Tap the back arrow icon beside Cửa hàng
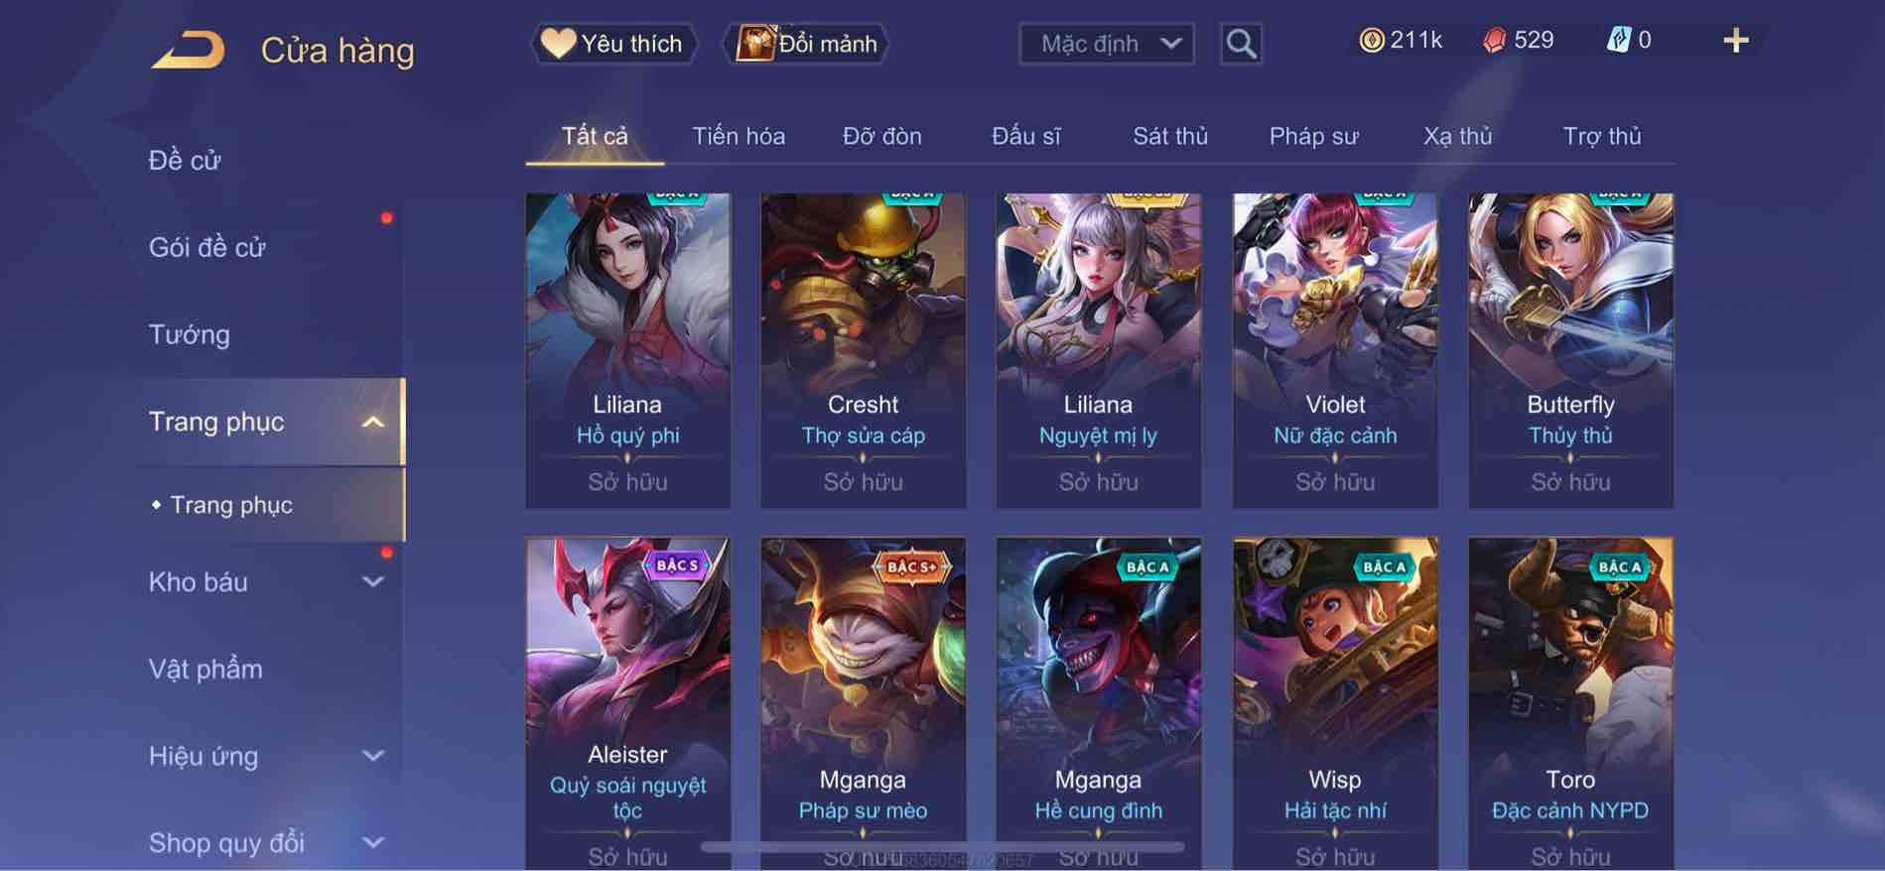1885x871 pixels. pos(188,50)
